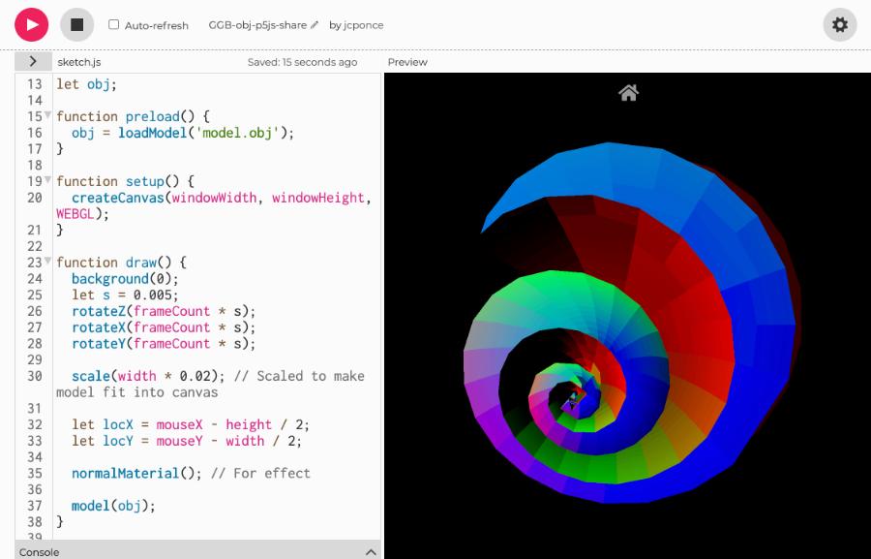The height and width of the screenshot is (559, 871).
Task: Click the GGB-obj-p5js-share sketch title
Action: coord(257,25)
